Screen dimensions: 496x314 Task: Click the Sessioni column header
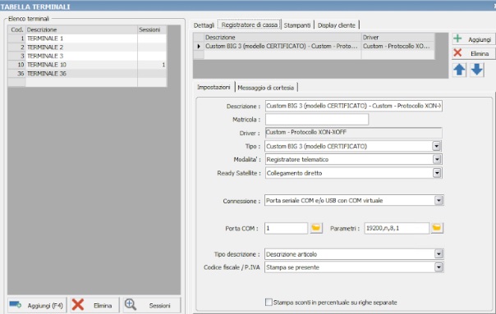tap(152, 30)
